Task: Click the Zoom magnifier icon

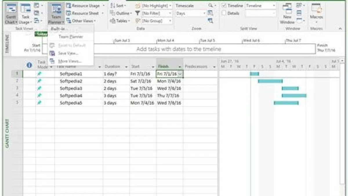Action: 211,6
